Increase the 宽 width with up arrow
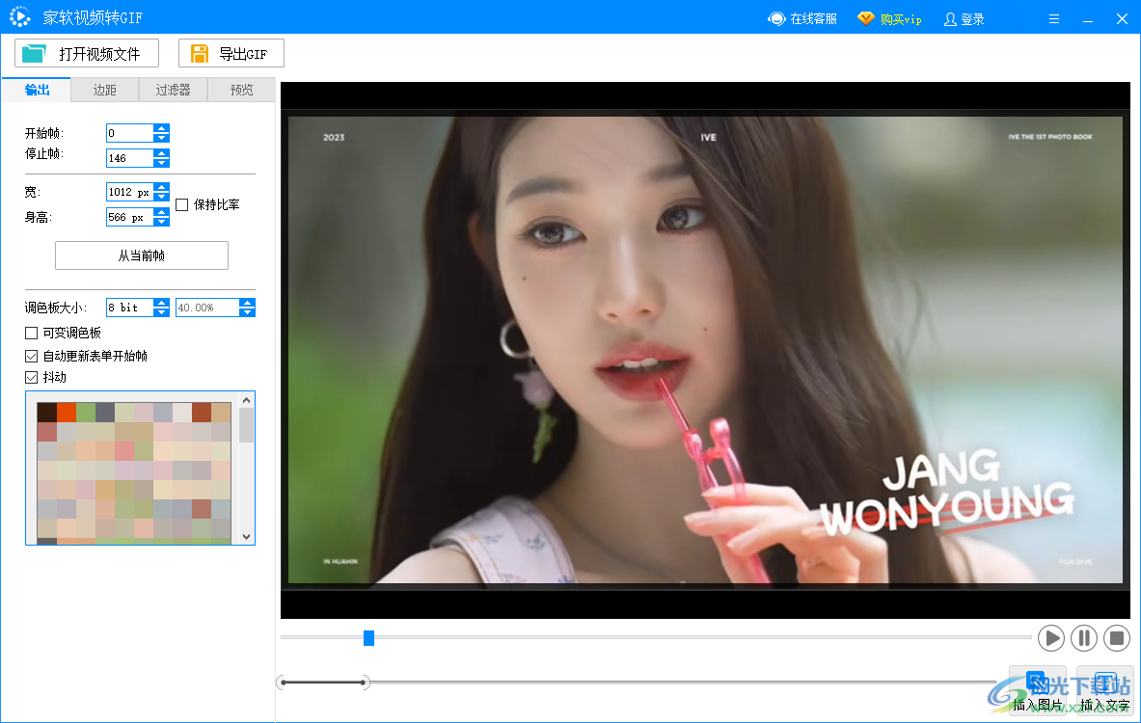1141x723 pixels. 161,188
